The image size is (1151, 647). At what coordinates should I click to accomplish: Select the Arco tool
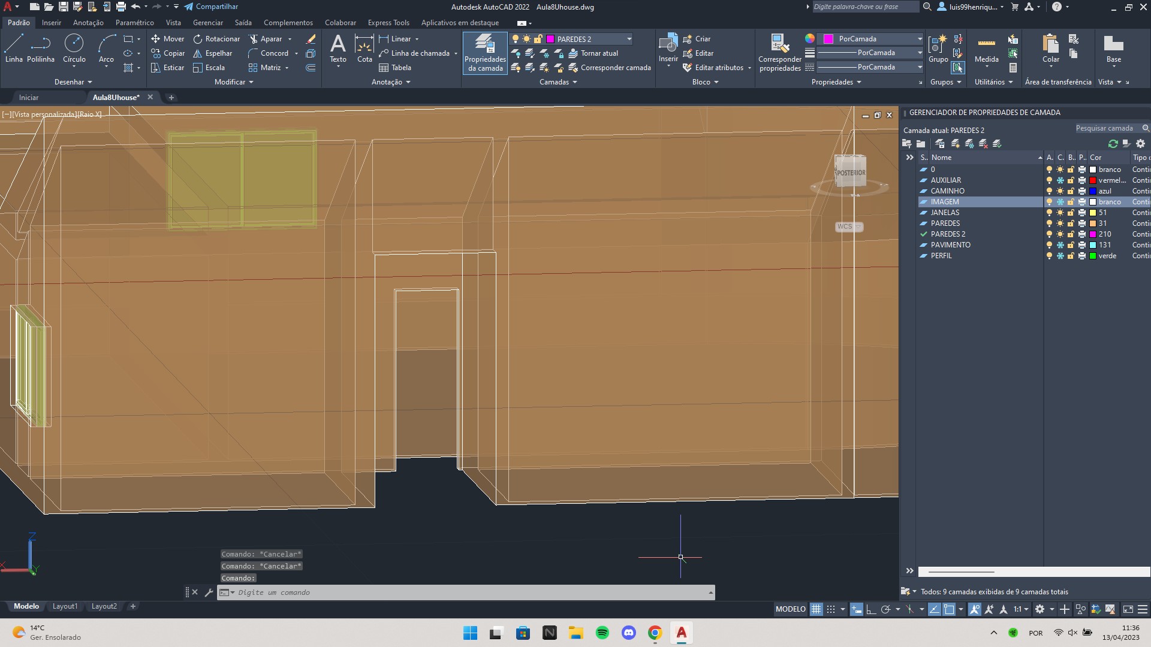pos(106,48)
